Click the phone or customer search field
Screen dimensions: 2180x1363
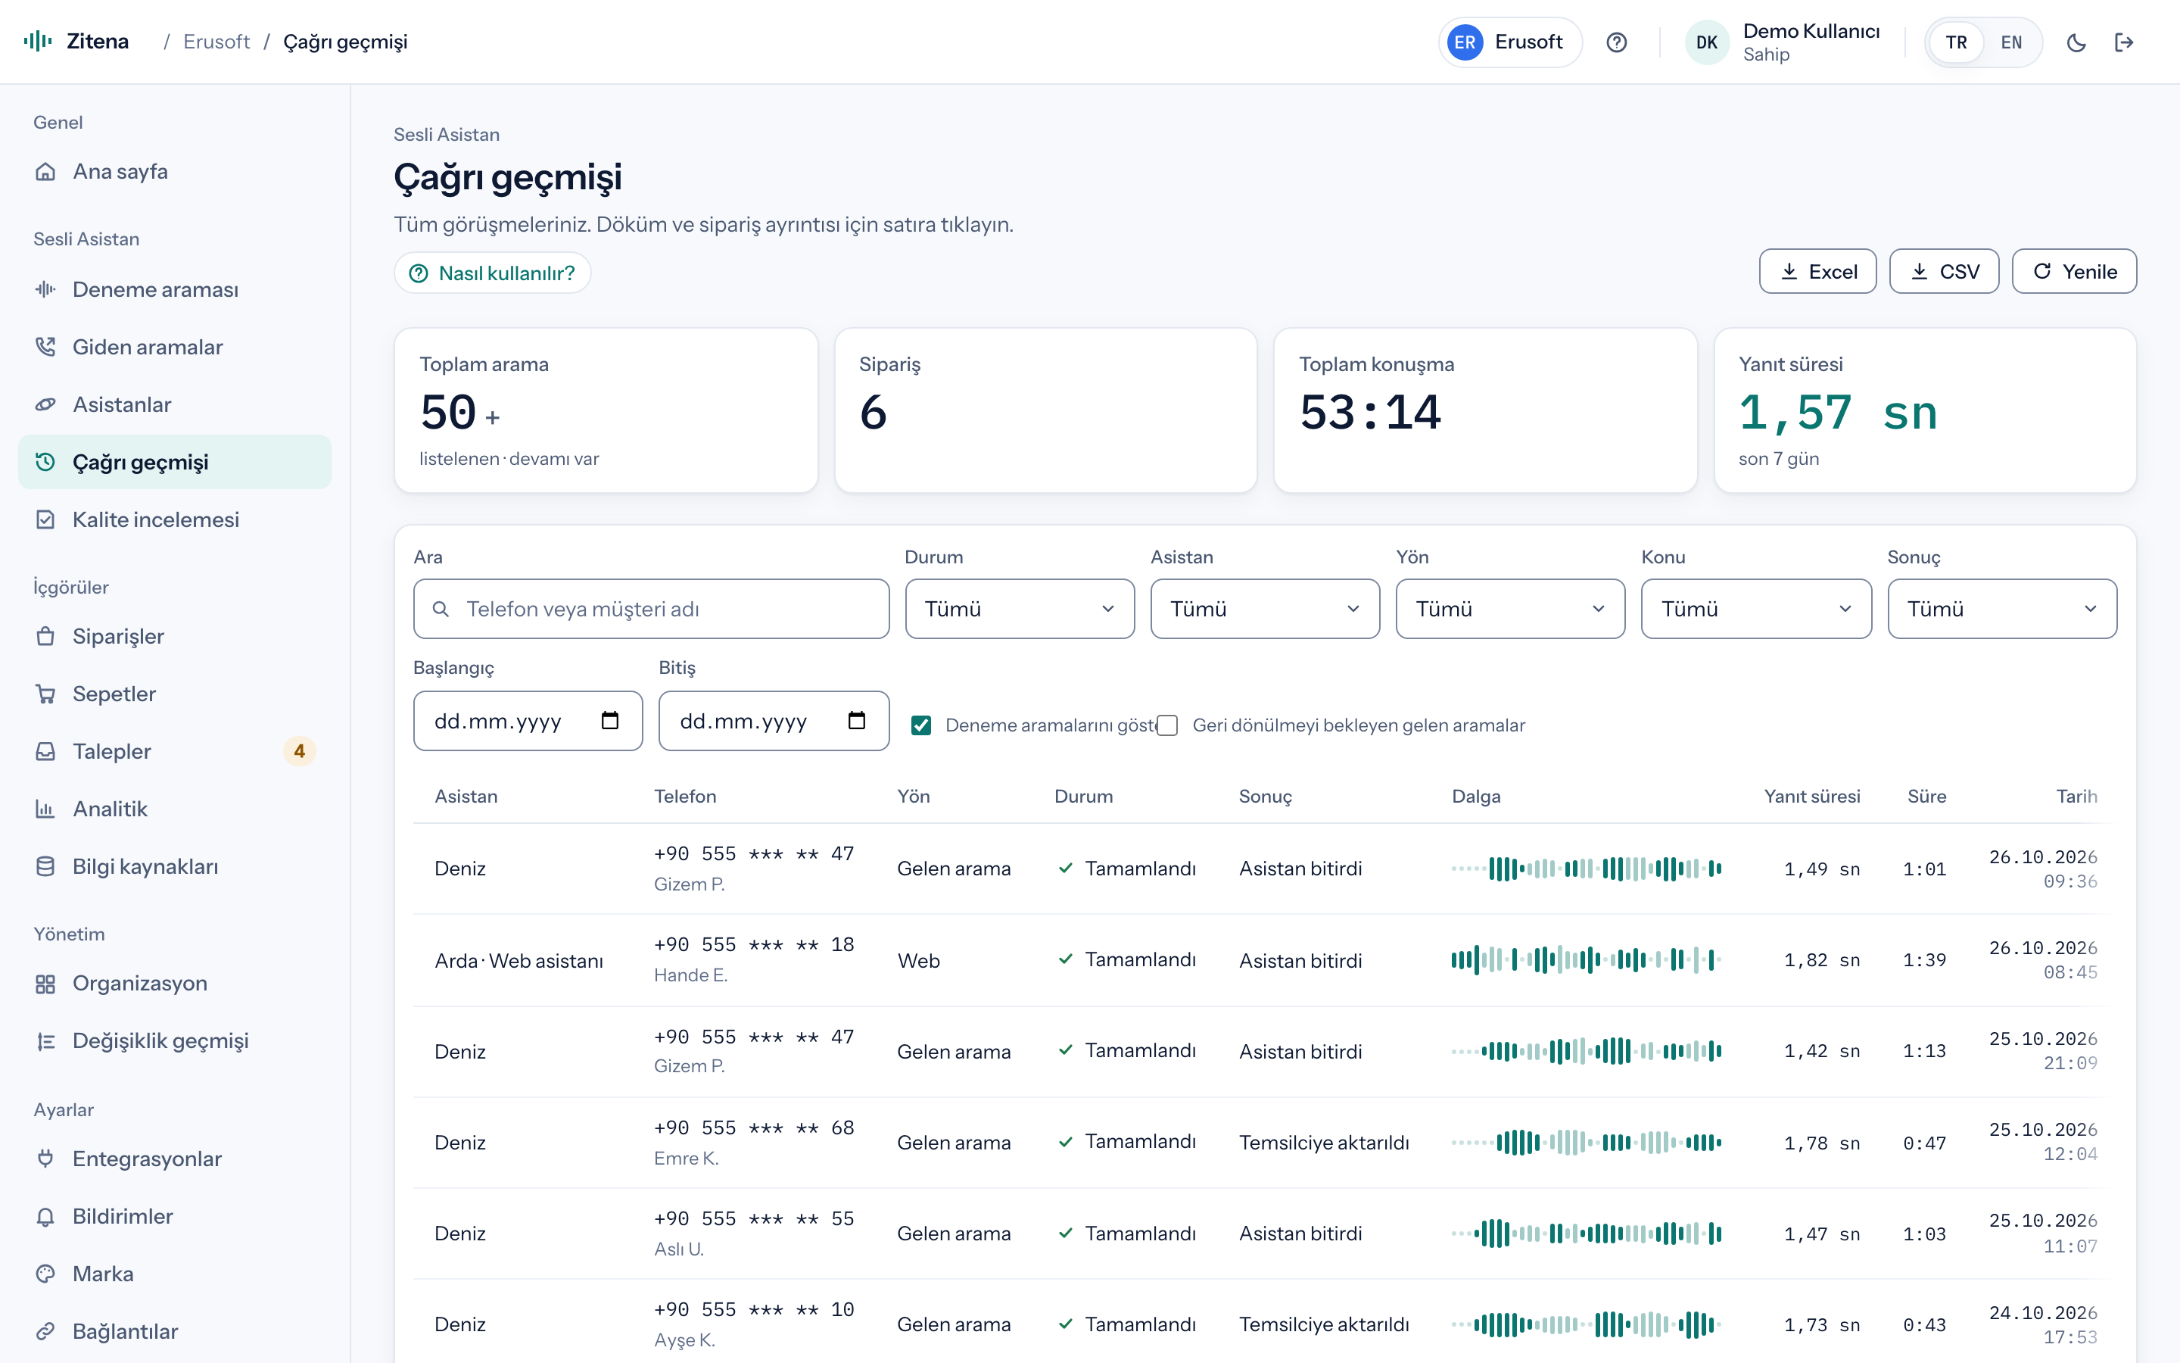pos(651,609)
